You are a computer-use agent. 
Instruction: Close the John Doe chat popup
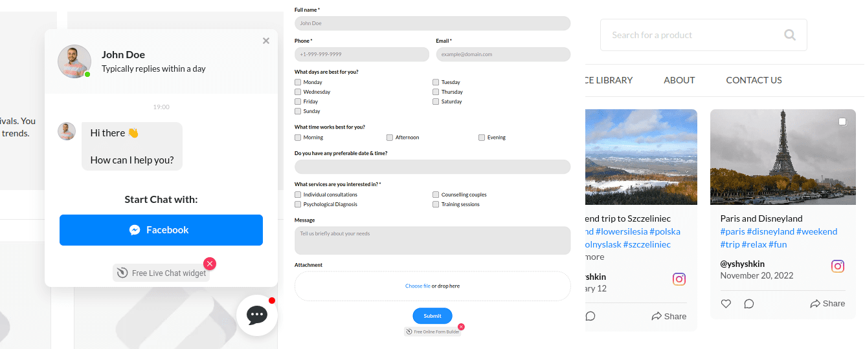(266, 41)
